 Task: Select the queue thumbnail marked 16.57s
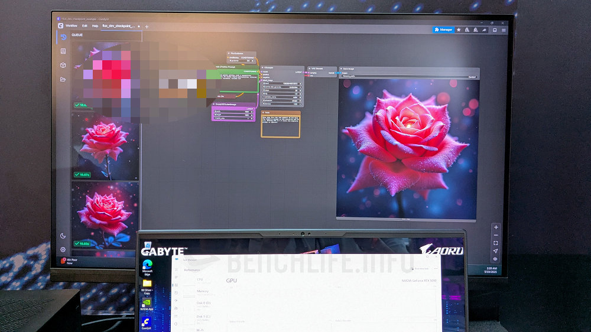(x=105, y=147)
